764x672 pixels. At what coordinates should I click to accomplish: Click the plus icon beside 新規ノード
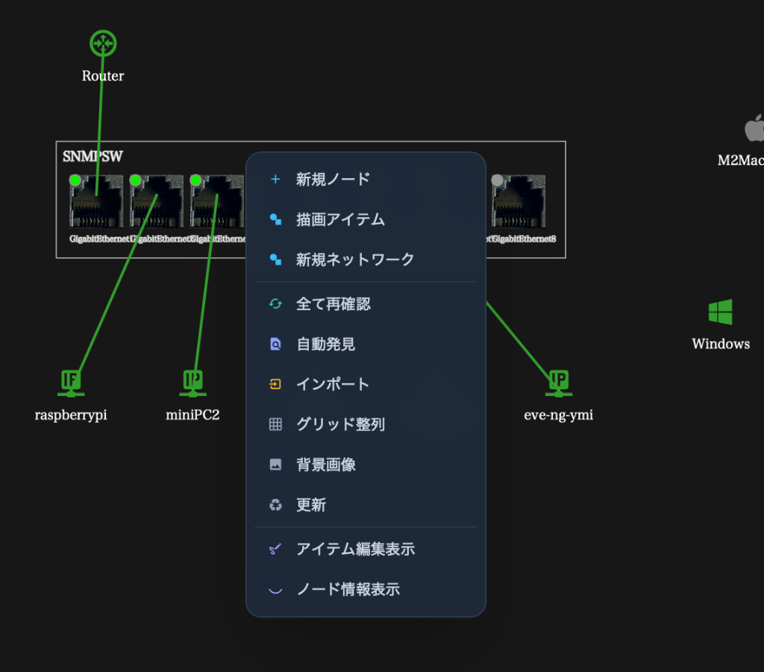pyautogui.click(x=275, y=179)
